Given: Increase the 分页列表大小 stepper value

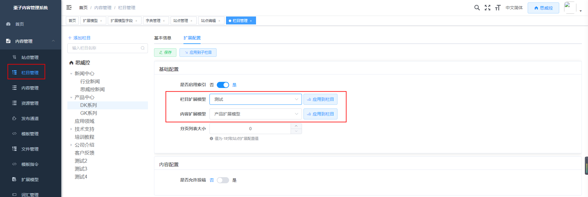Looking at the screenshot, I should point(296,126).
